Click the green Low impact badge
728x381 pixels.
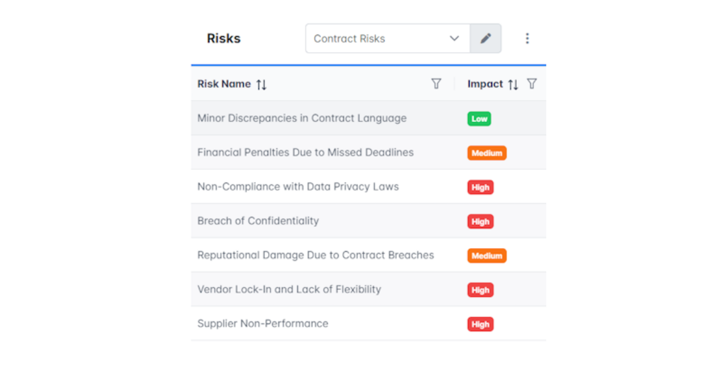tap(479, 119)
